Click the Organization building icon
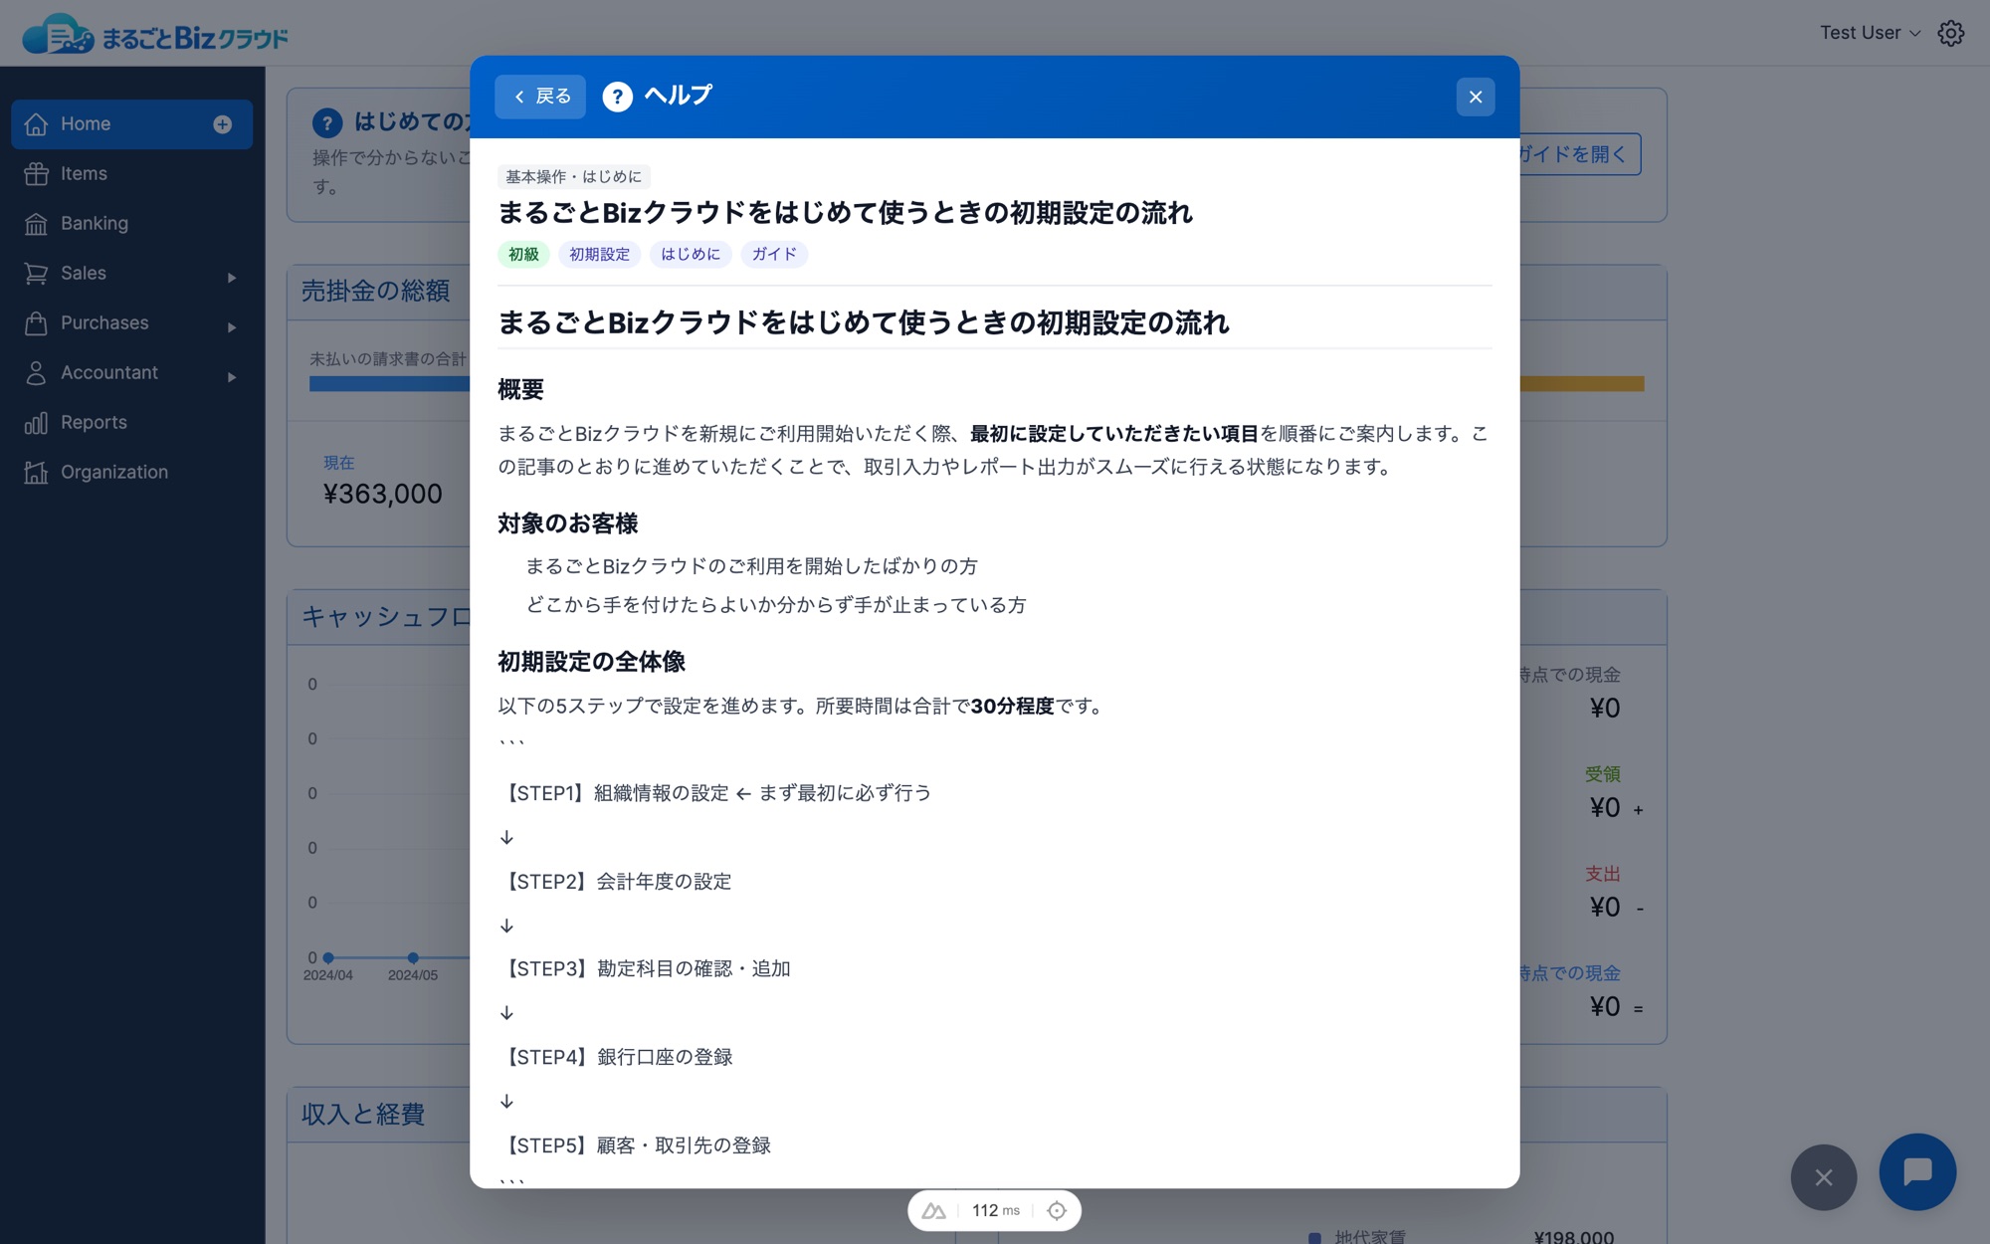The image size is (1990, 1244). tap(36, 473)
